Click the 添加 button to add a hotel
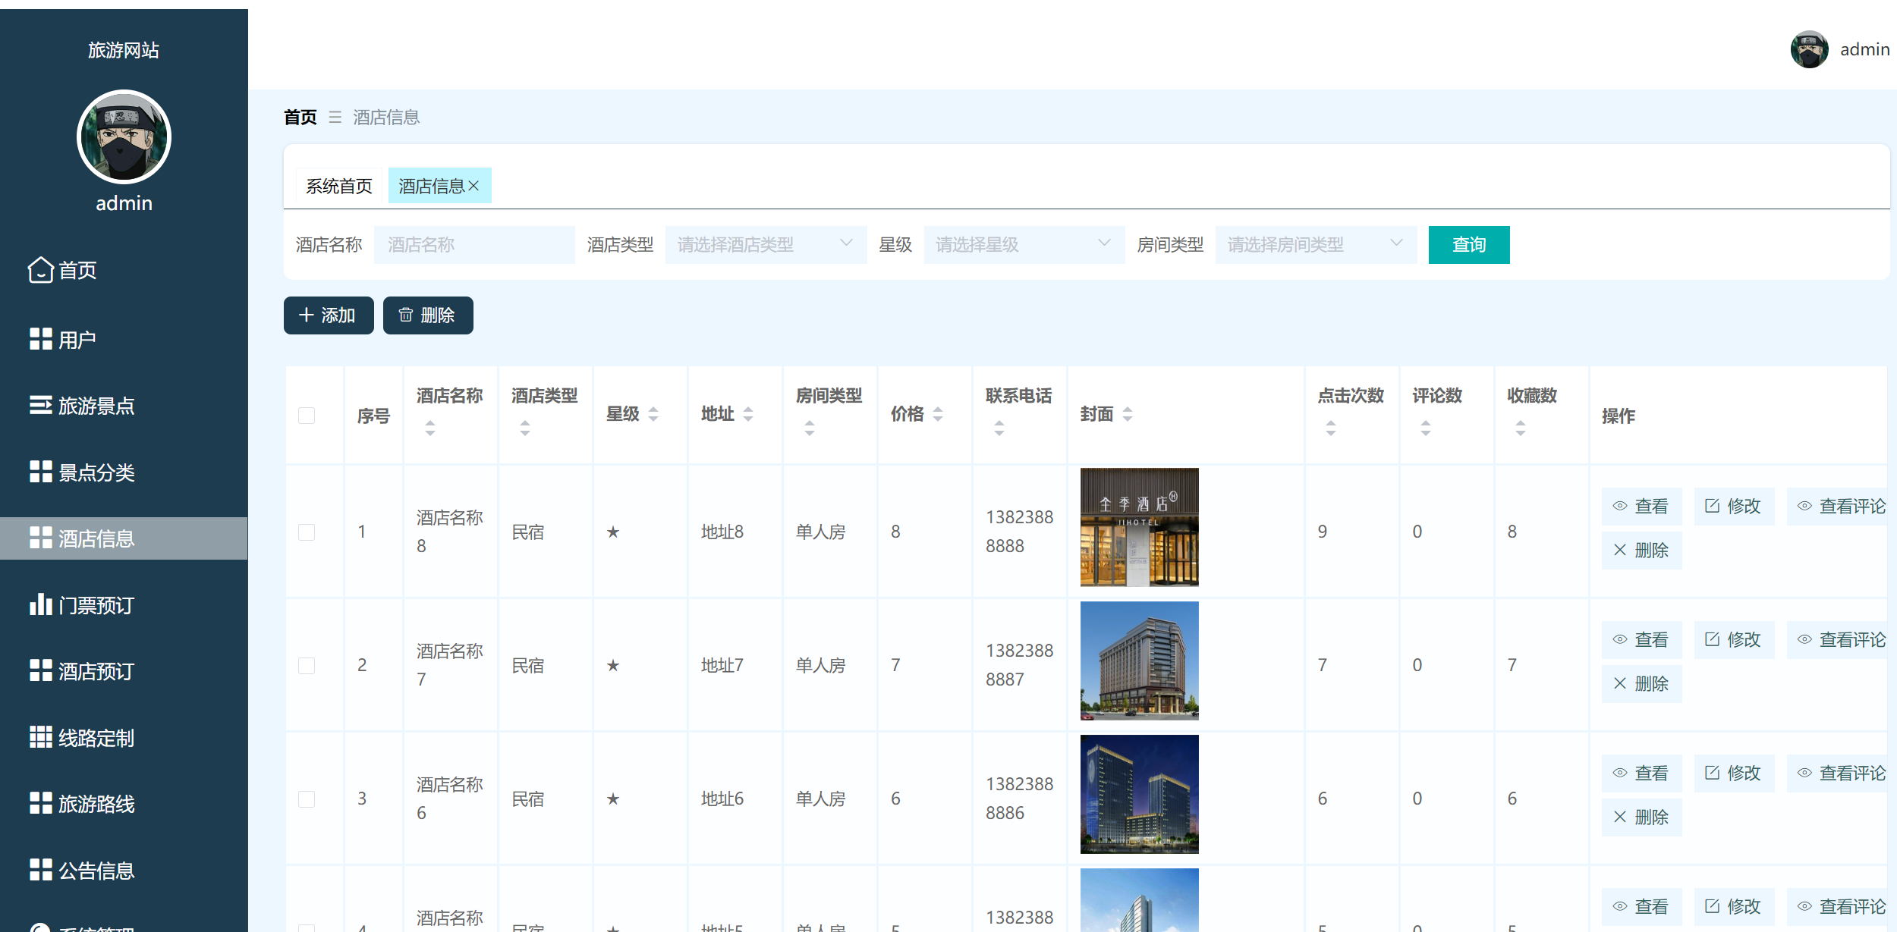Image resolution: width=1897 pixels, height=932 pixels. (x=328, y=315)
